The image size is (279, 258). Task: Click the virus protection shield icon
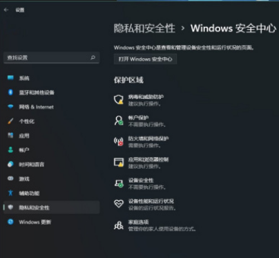tap(119, 100)
